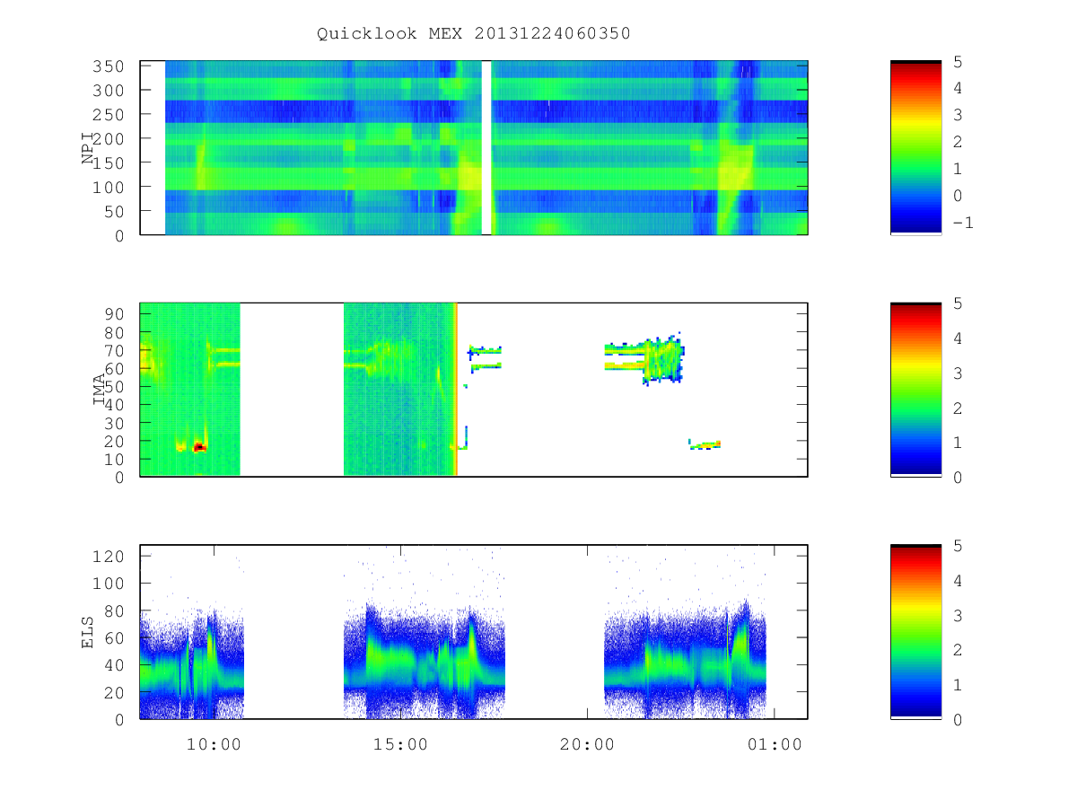Click the NPI panel color bar
The height and width of the screenshot is (808, 1077).
tap(915, 147)
